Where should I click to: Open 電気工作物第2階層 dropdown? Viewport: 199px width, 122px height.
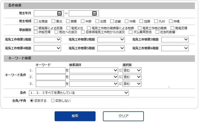pos(111,40)
